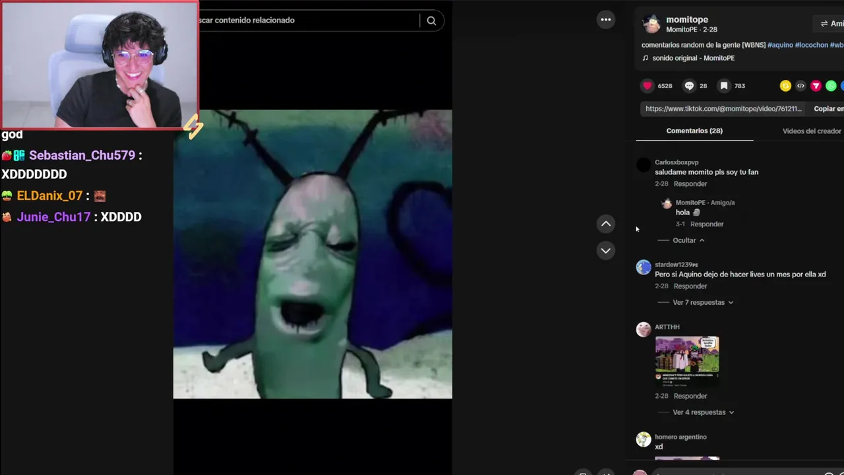Click the streamer webcam overlay

99,65
